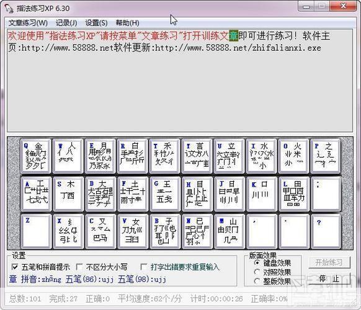This screenshot has height=310, width=361.
Task: Click the 拼音:zhāng hint text
Action: coord(42,280)
